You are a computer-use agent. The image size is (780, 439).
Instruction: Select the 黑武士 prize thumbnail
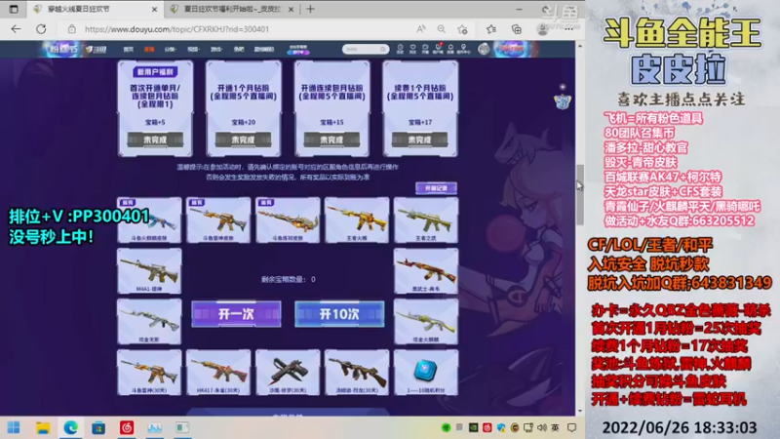tap(426, 271)
